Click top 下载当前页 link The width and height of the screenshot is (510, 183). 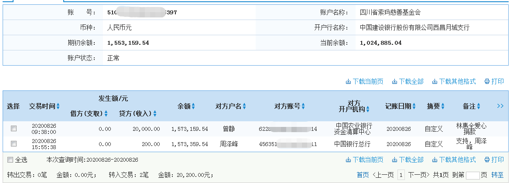(x=364, y=82)
